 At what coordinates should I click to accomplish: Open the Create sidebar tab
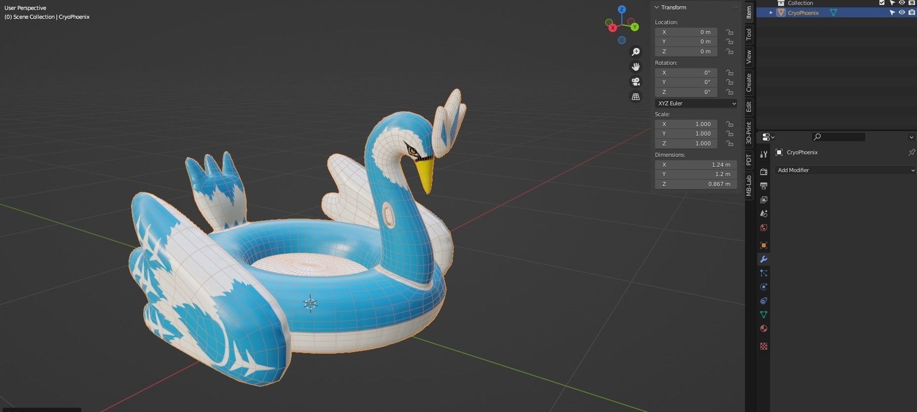[x=749, y=83]
